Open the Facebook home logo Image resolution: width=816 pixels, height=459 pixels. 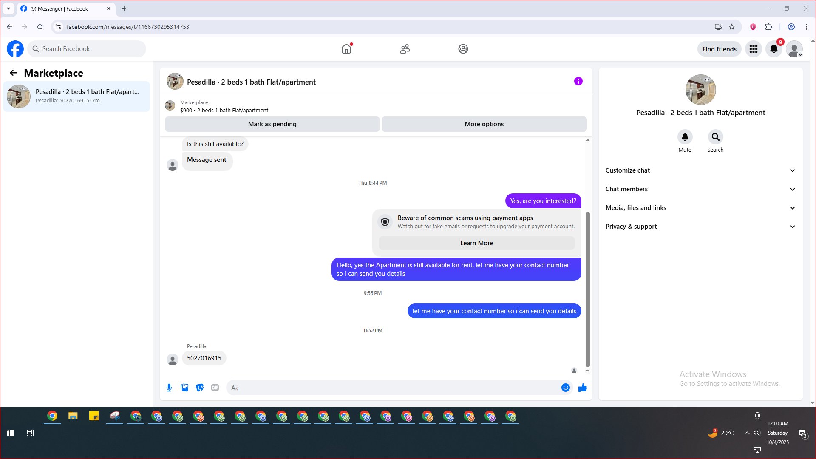click(x=15, y=49)
